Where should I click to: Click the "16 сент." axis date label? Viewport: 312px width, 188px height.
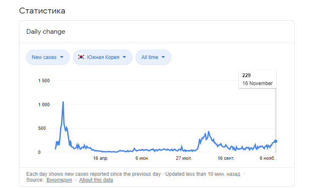pos(226,158)
